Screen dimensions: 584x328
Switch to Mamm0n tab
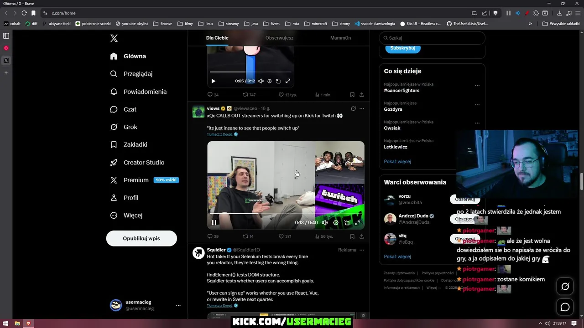(340, 38)
